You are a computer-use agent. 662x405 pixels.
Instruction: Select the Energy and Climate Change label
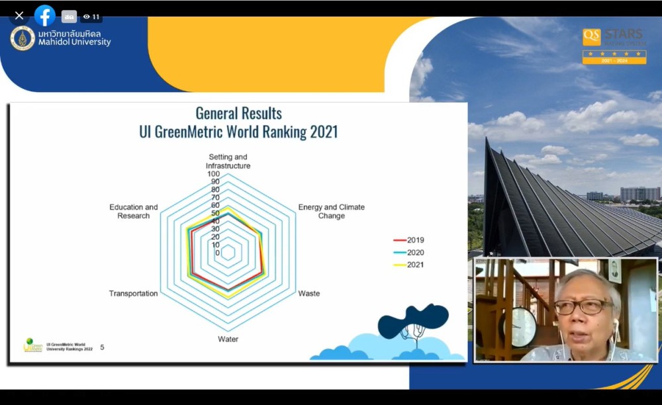(x=331, y=211)
